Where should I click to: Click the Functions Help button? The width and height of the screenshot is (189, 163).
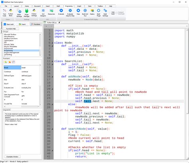(x=11, y=29)
